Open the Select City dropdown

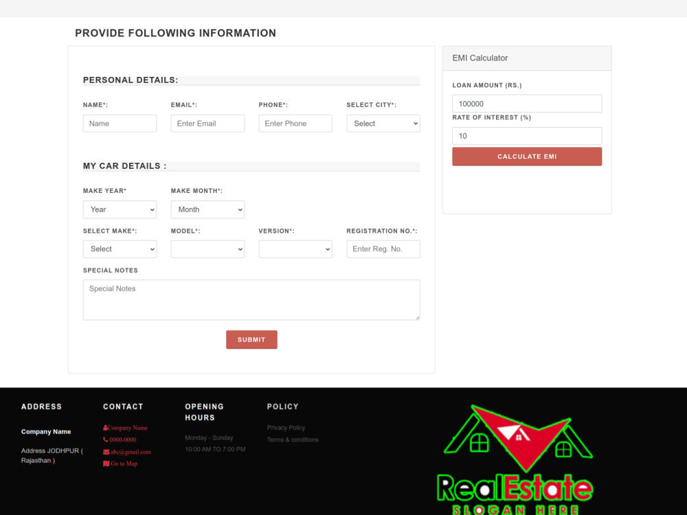coord(383,124)
